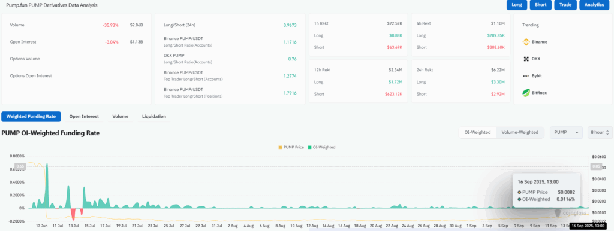Click the 24h Rekt long value $3.30M
The width and height of the screenshot is (614, 231).
coord(498,82)
